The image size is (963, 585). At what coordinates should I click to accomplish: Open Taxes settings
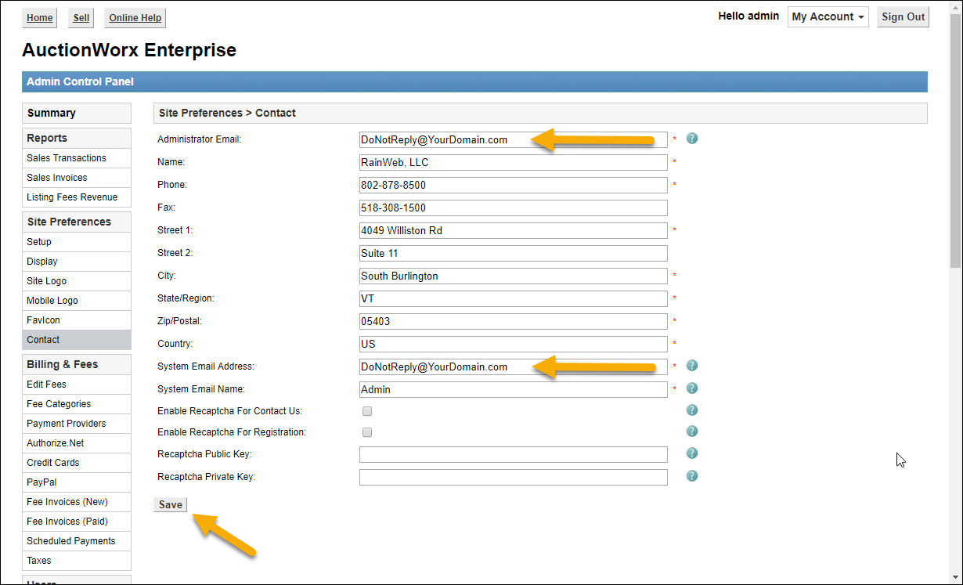point(77,561)
